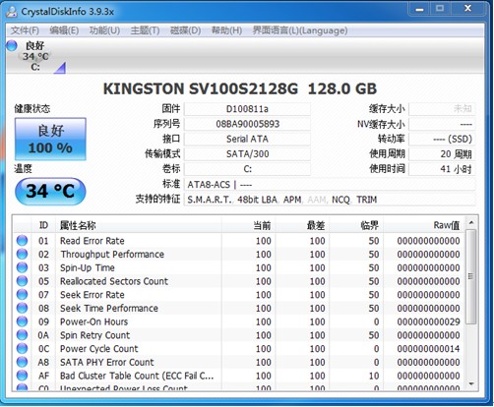Screen dimensions: 494x407
Task: Click the 良好 100 % health status button
Action: click(x=50, y=139)
